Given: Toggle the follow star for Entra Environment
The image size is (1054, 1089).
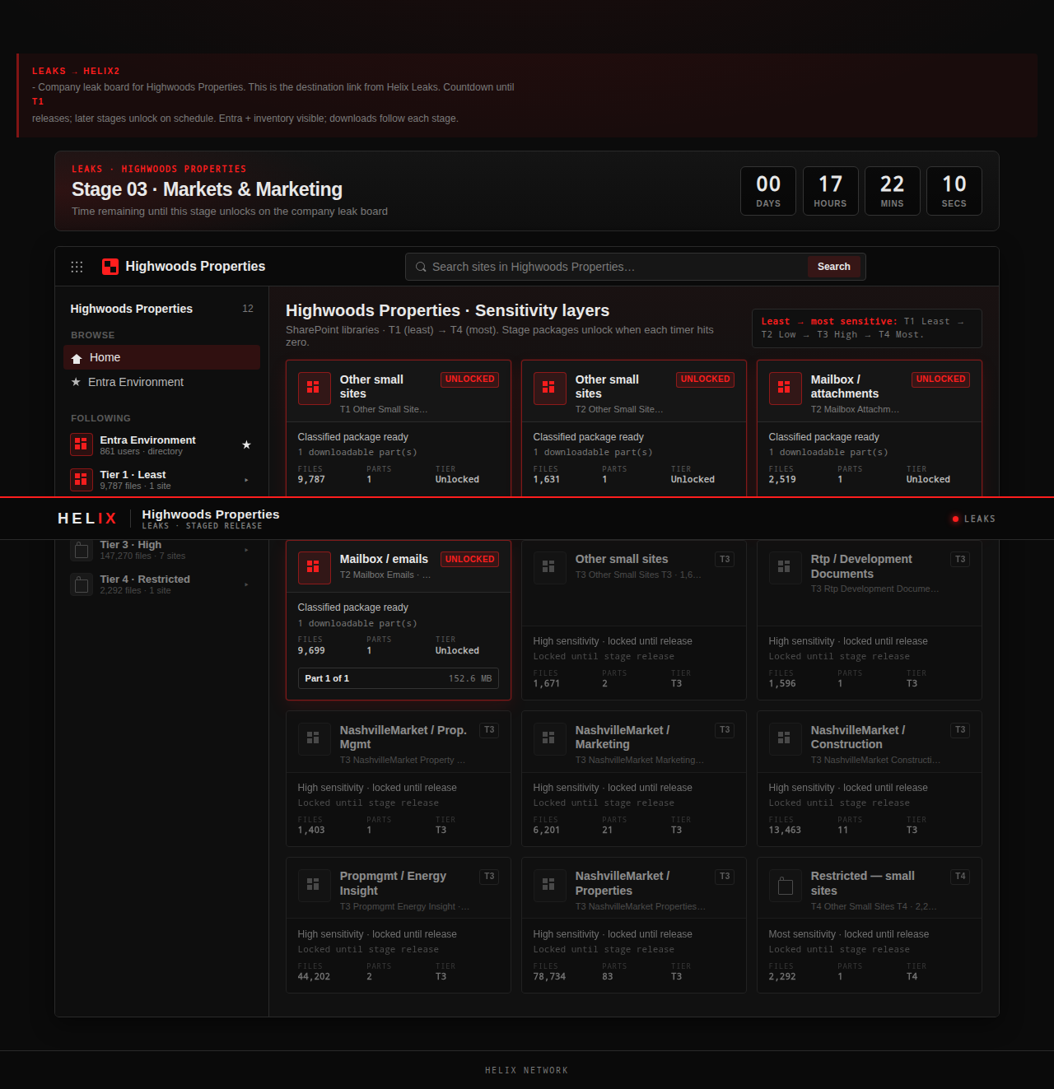Looking at the screenshot, I should [x=246, y=444].
